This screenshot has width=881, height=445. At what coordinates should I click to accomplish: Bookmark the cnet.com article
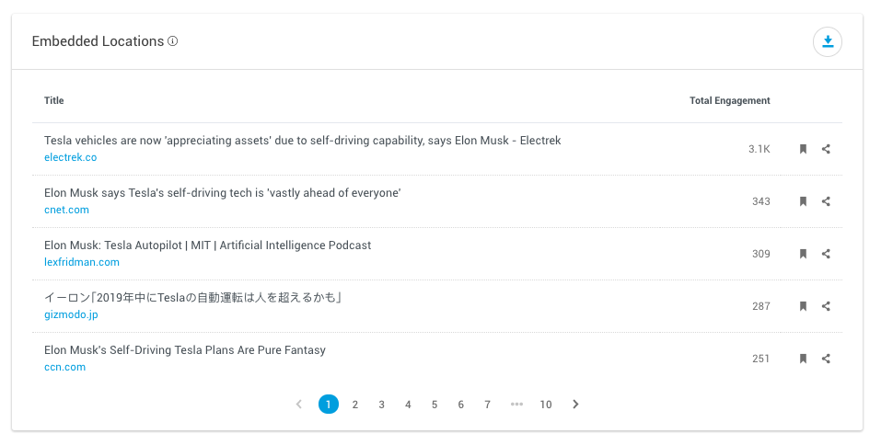coord(803,201)
